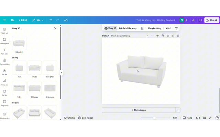Open the help question mark icon
Screen dimensions: 220x137
coord(217,118)
